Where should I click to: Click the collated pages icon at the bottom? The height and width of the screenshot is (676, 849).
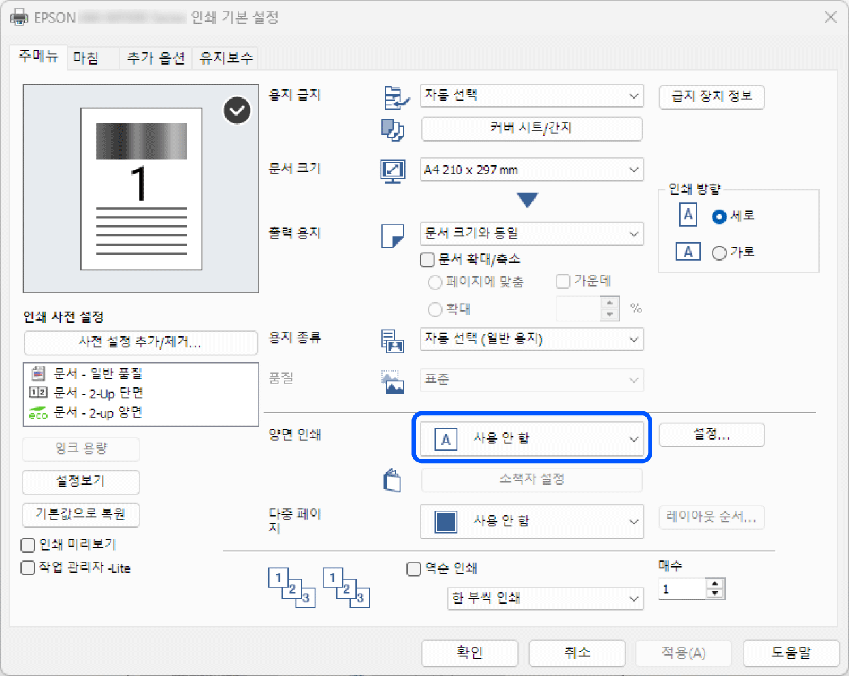(x=292, y=587)
